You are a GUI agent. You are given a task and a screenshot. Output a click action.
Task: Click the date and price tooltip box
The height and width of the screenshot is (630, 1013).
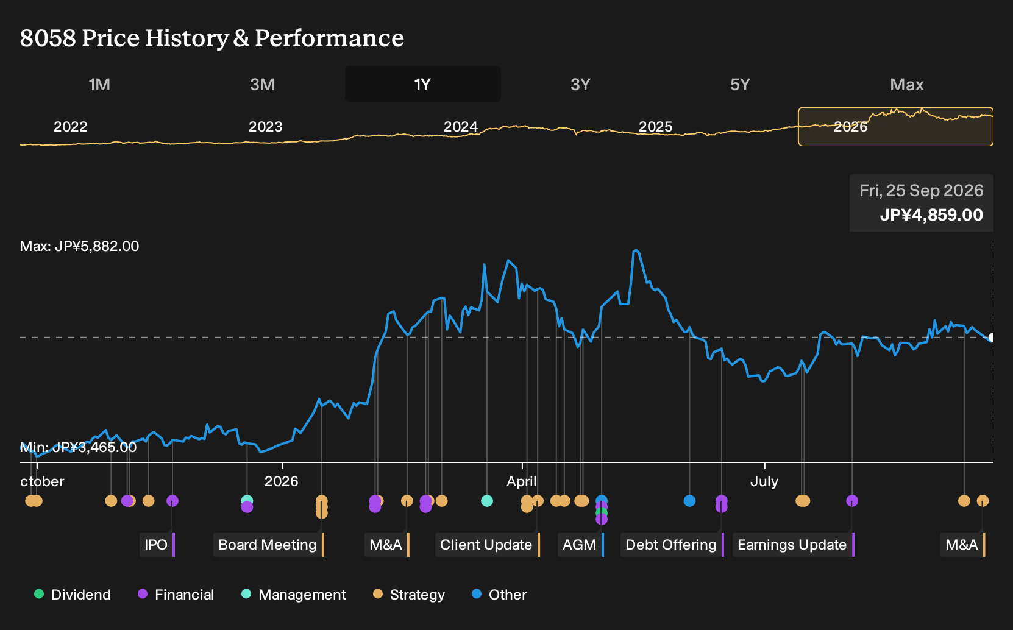click(922, 203)
